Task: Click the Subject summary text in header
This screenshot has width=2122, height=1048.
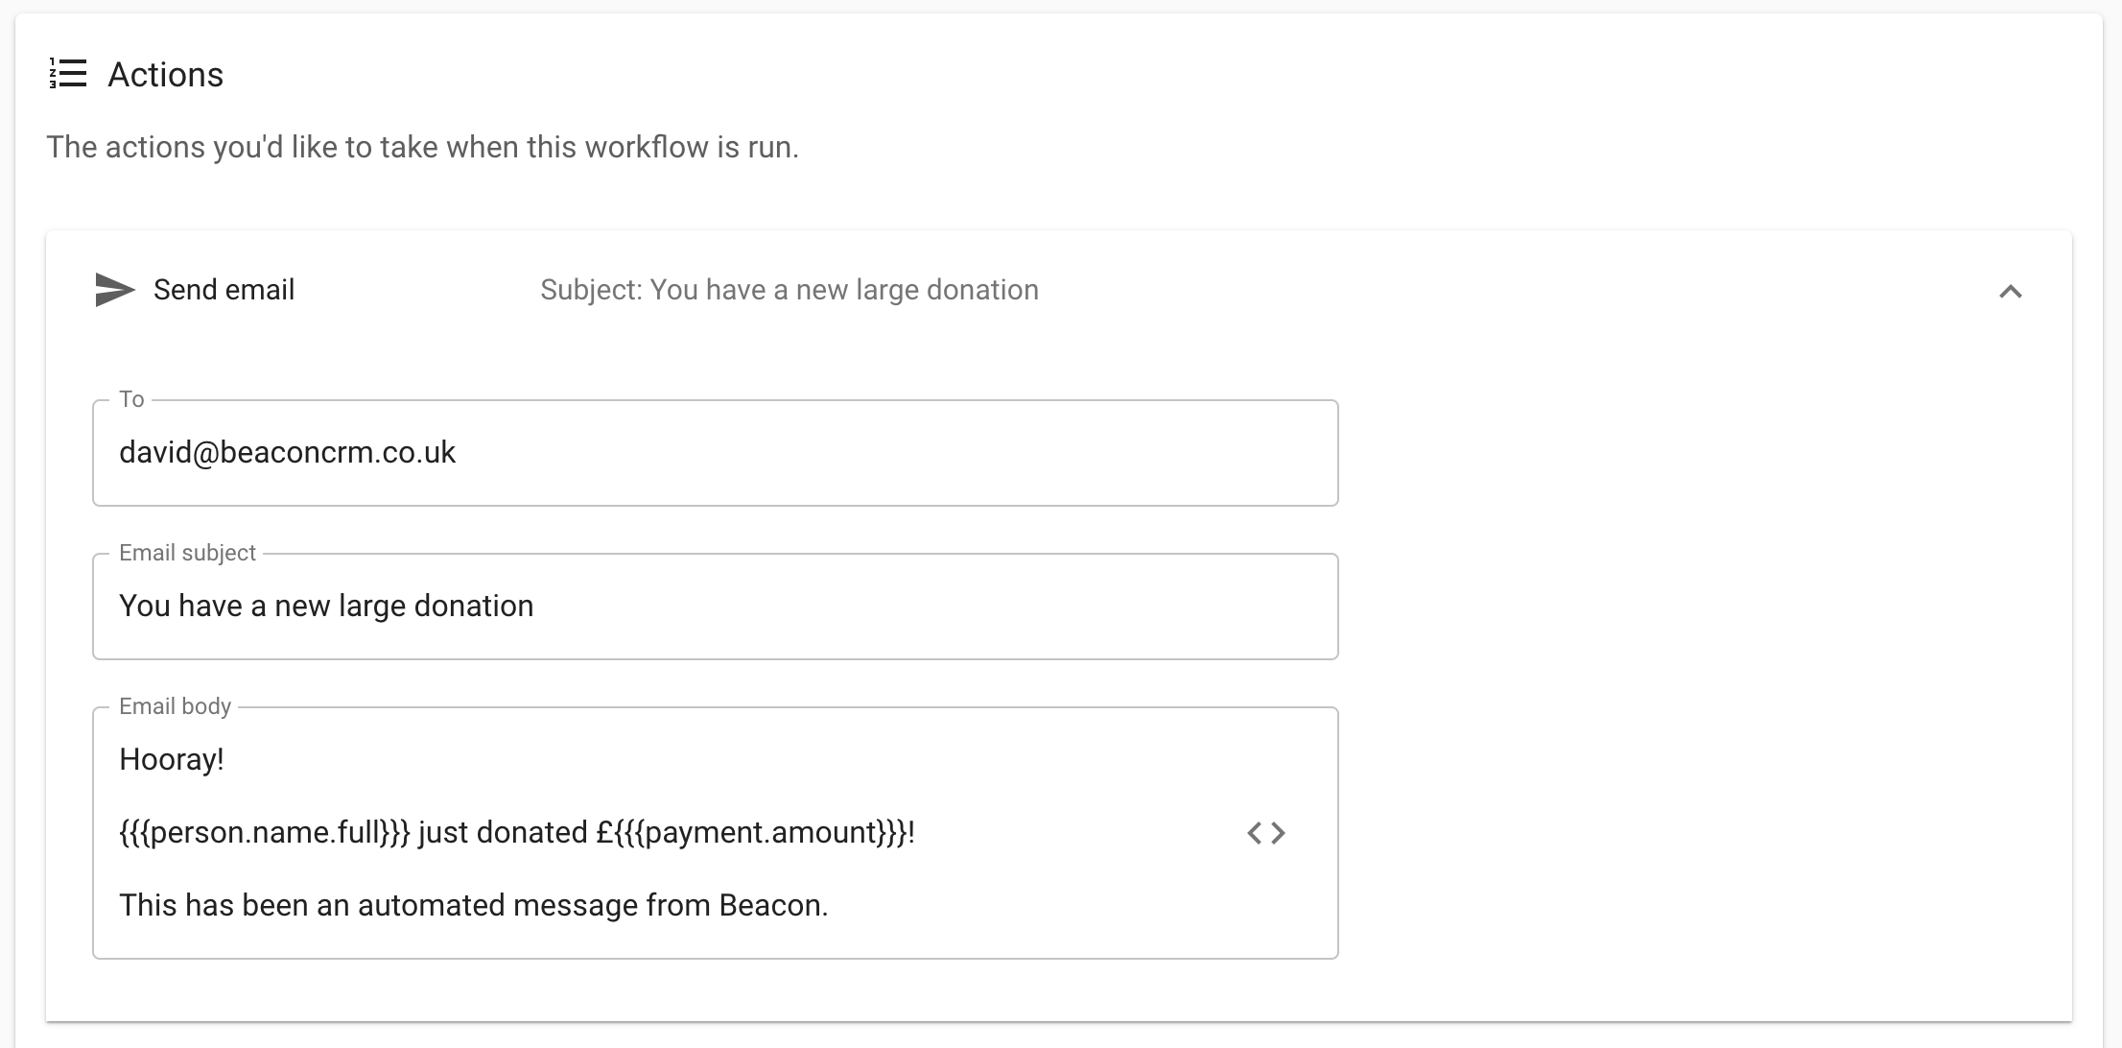Action: click(x=789, y=290)
